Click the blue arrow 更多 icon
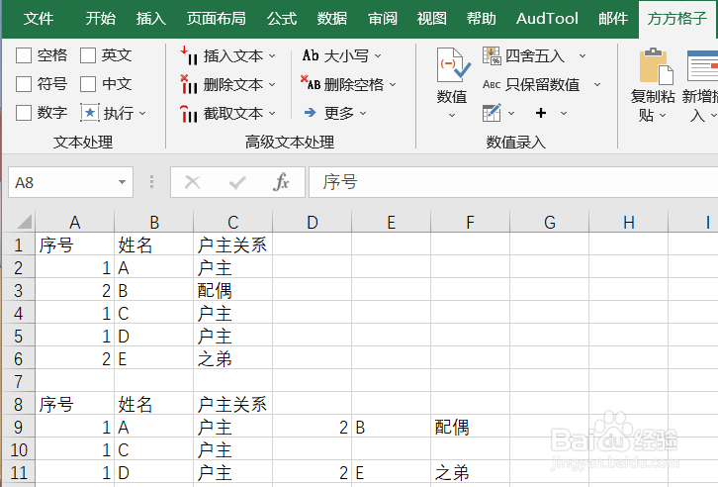Viewport: 718px width, 487px height. [310, 112]
